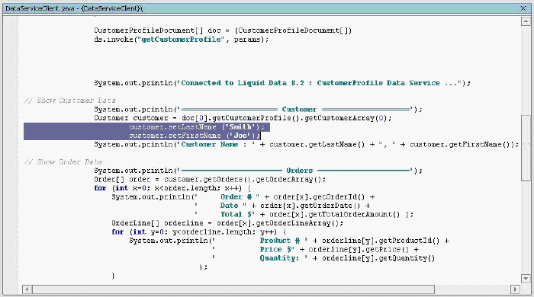Click the '// Show Order Data' comment
534x297 pixels.
click(63, 161)
